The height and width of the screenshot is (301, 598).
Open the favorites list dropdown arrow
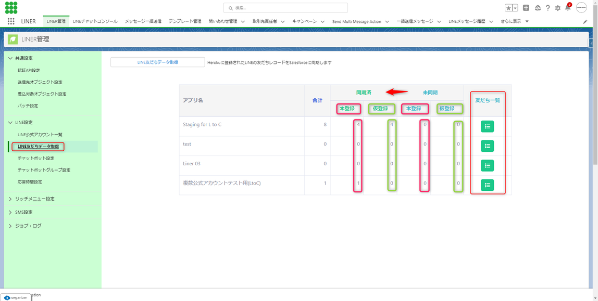[x=515, y=8]
